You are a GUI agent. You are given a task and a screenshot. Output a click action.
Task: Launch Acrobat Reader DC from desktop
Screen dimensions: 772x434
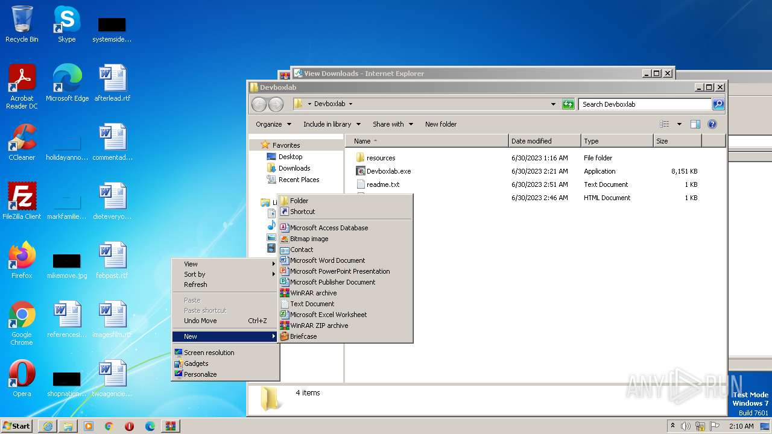tap(22, 87)
